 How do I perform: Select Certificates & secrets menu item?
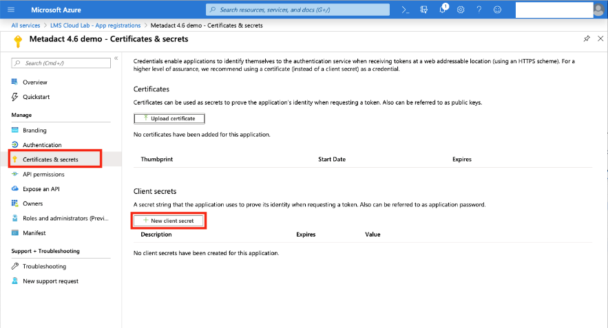pyautogui.click(x=50, y=160)
